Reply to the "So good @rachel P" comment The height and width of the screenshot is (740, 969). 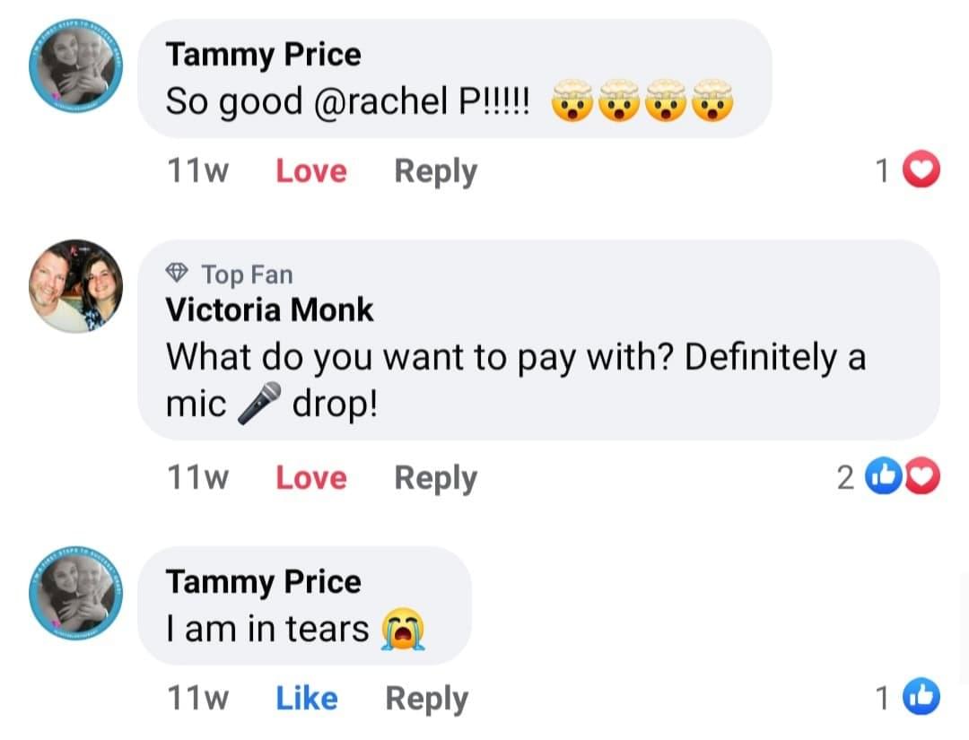435,170
